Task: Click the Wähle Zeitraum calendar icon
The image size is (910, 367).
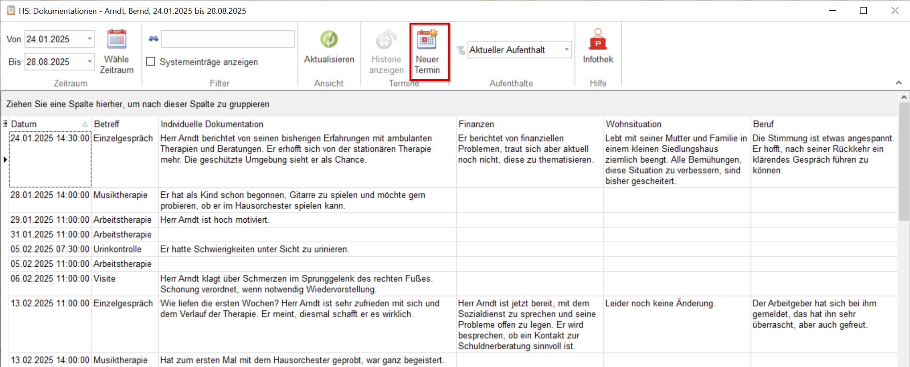Action: coord(116,40)
